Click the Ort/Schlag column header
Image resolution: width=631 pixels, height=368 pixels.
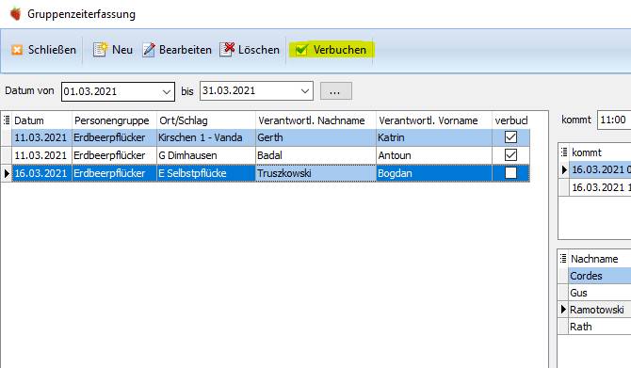point(206,120)
